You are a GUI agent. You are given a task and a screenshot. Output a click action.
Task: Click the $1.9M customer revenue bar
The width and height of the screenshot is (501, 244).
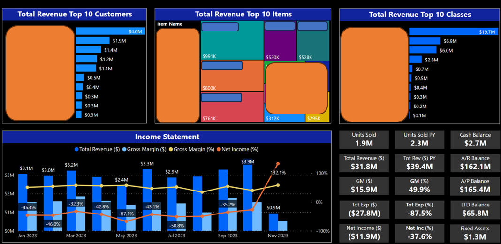click(x=92, y=41)
